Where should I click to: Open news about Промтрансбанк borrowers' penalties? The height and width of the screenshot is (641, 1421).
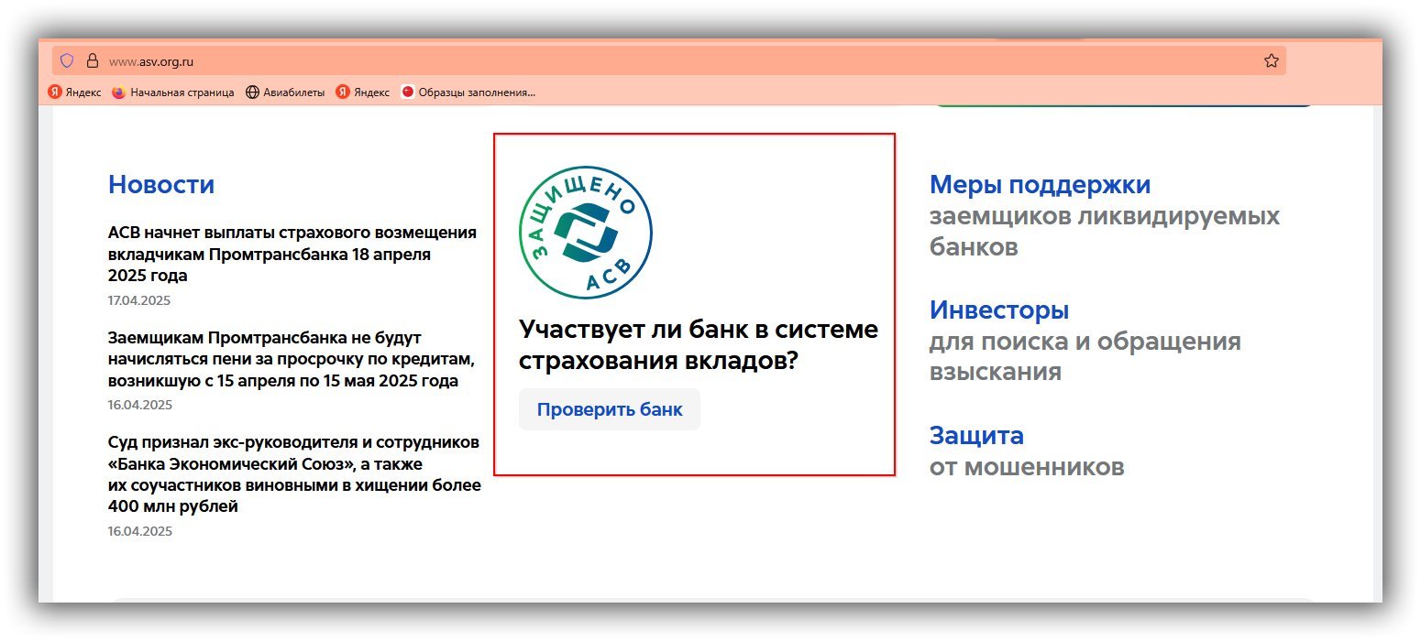coord(290,359)
